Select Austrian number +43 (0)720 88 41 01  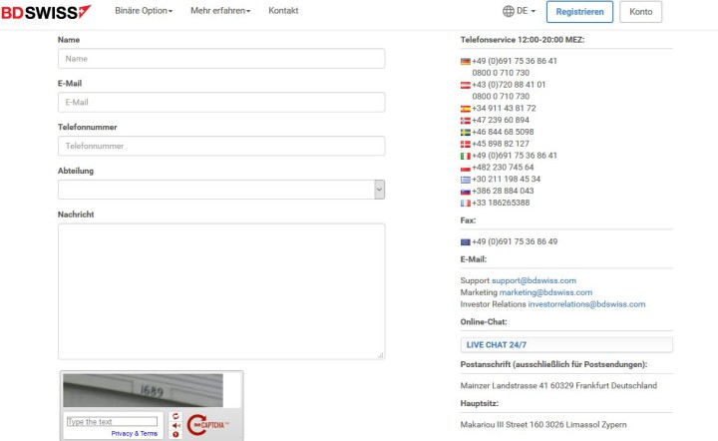(x=509, y=85)
